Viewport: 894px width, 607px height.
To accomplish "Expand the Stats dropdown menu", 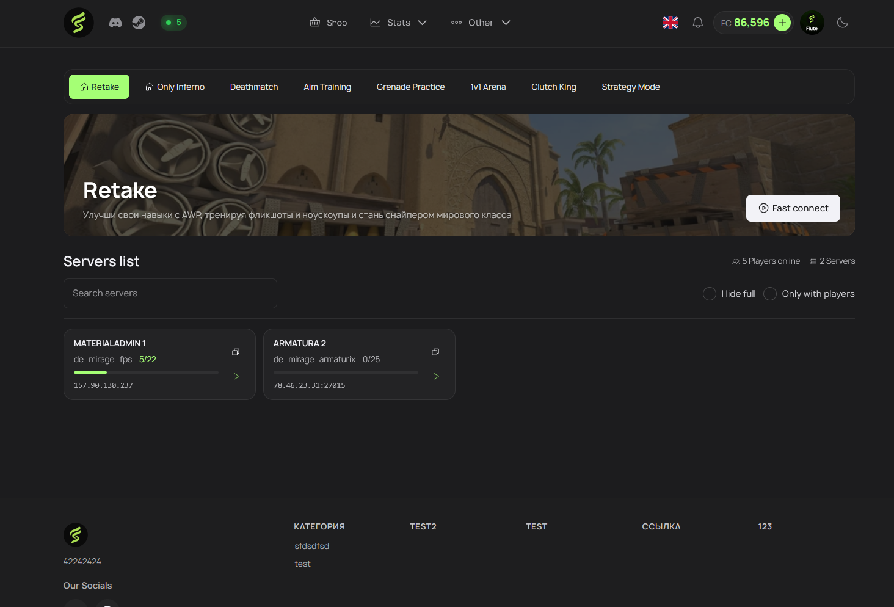I will 398,23.
